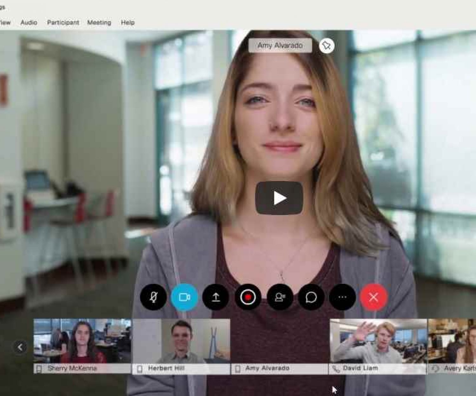Open the participants panel

coord(279,297)
